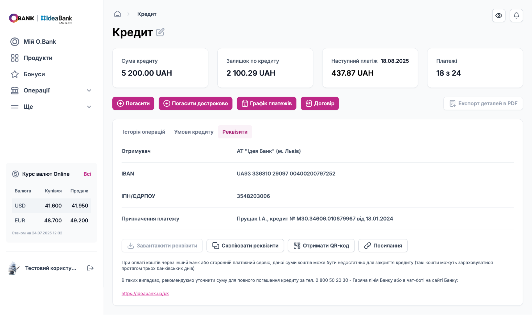Click the edit pencil next to Кредит title
The height and width of the screenshot is (315, 532).
pos(160,32)
